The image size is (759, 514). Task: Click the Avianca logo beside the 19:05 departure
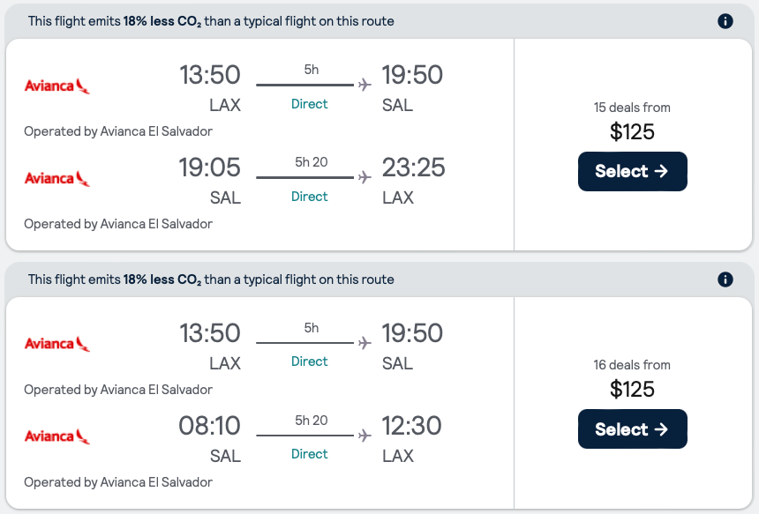57,178
